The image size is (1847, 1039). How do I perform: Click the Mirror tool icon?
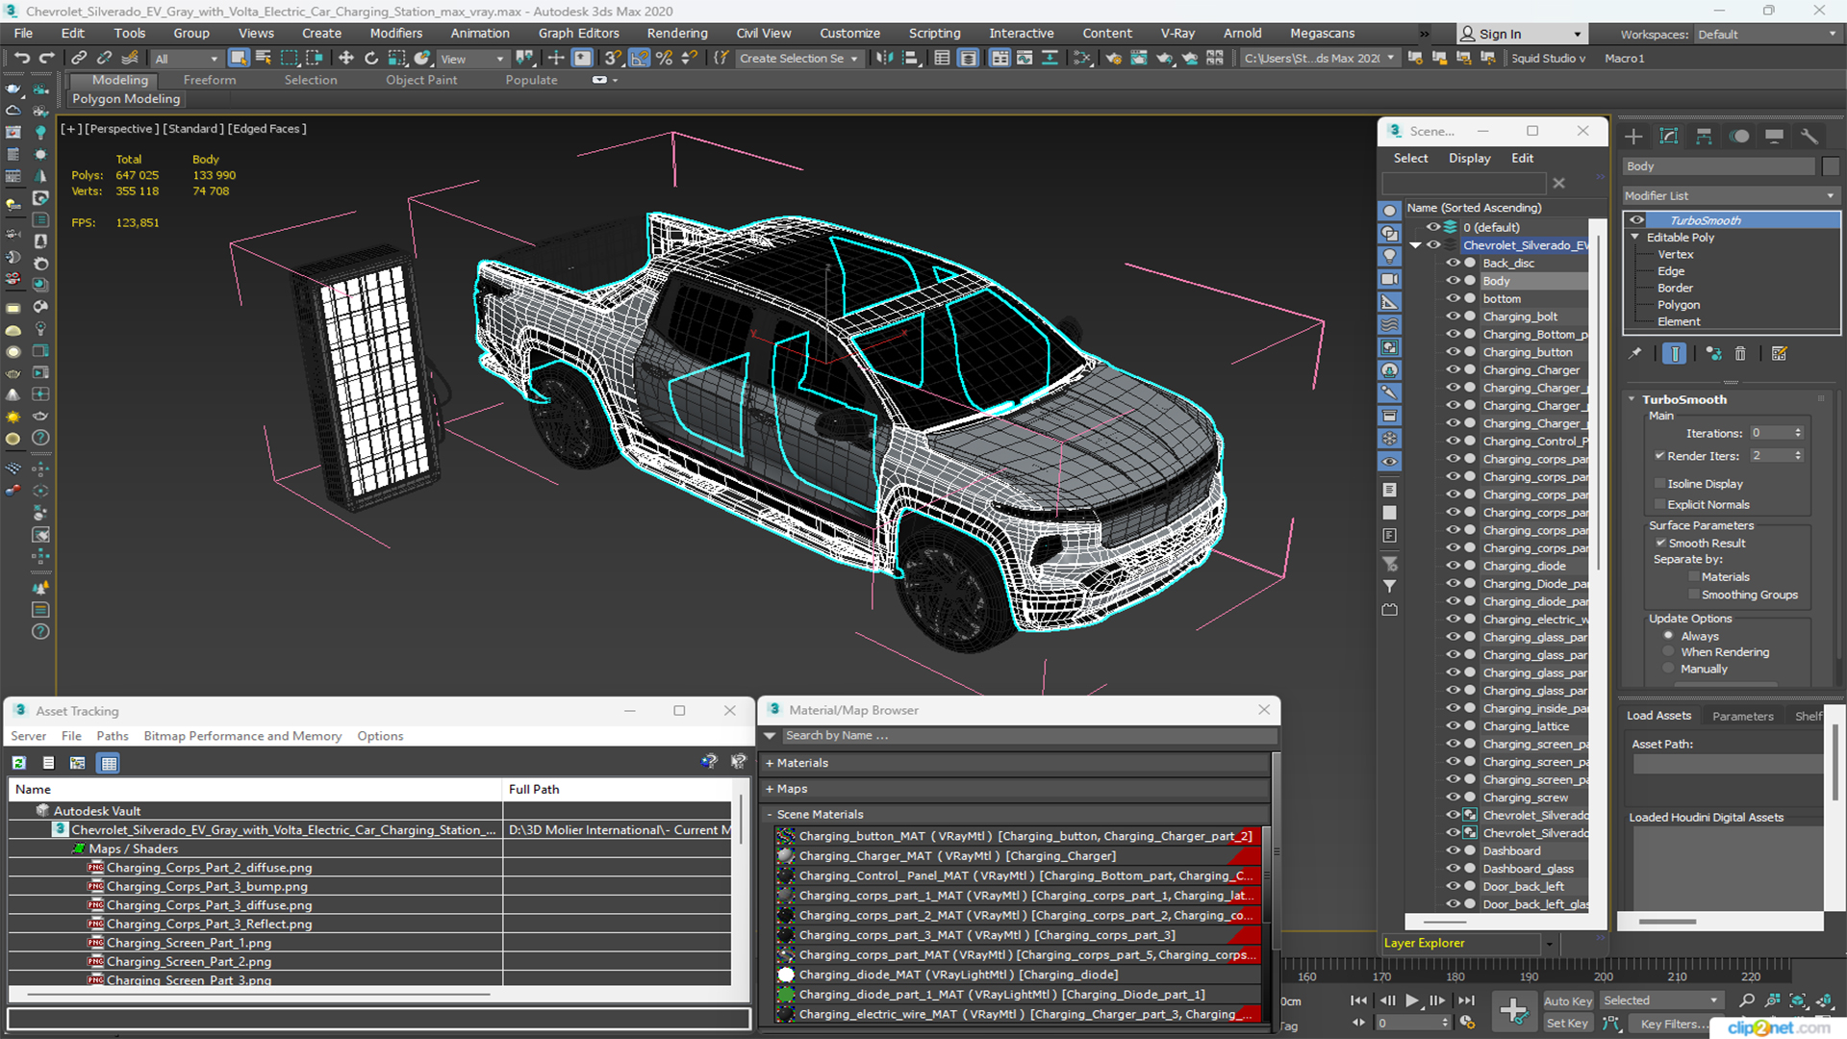coord(884,59)
